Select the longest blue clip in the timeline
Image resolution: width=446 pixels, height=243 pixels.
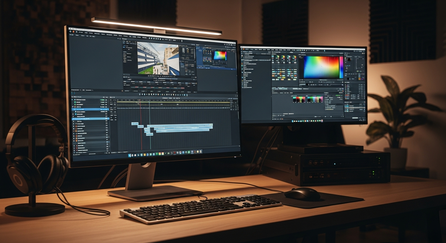tap(180, 126)
